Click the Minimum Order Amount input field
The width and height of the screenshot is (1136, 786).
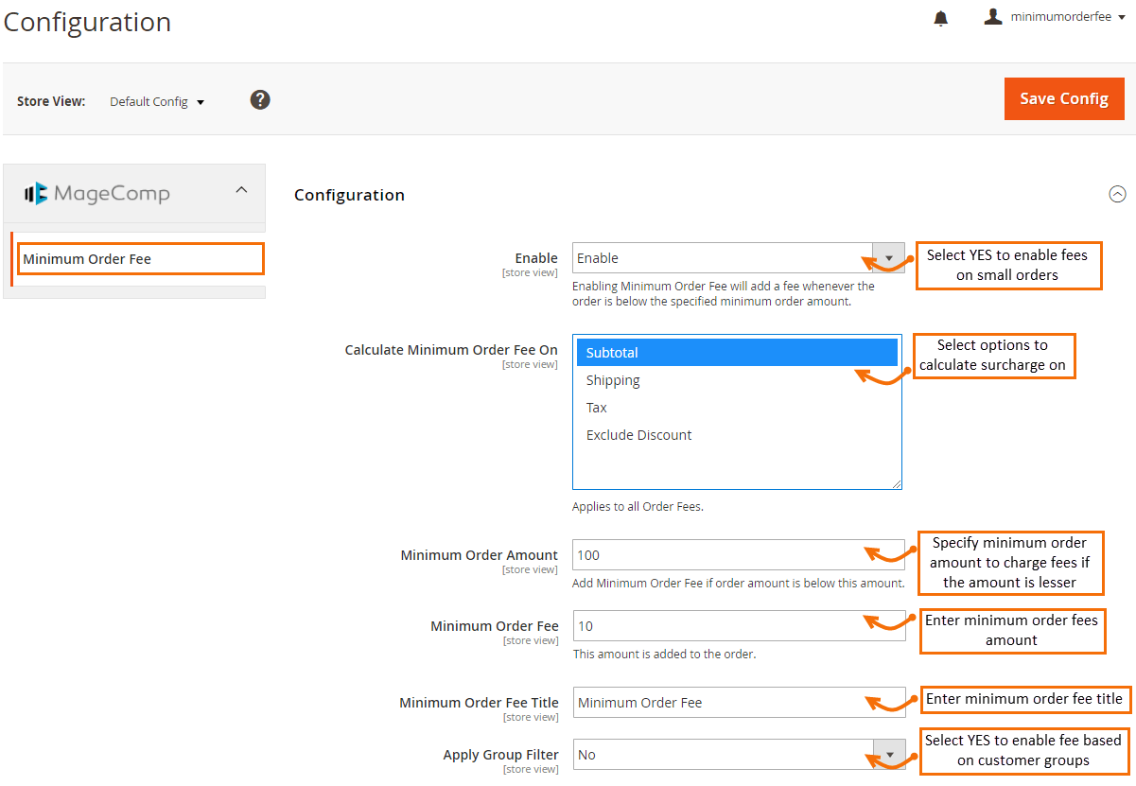point(719,555)
